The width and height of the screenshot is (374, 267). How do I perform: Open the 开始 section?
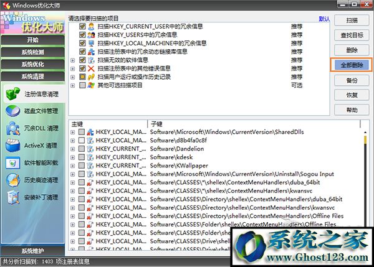tap(32, 40)
